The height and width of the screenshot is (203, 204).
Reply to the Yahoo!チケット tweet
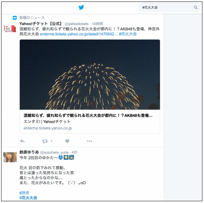pos(22,141)
